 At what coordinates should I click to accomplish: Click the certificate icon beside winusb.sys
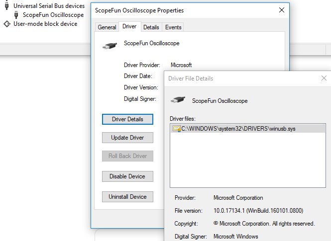(177, 129)
